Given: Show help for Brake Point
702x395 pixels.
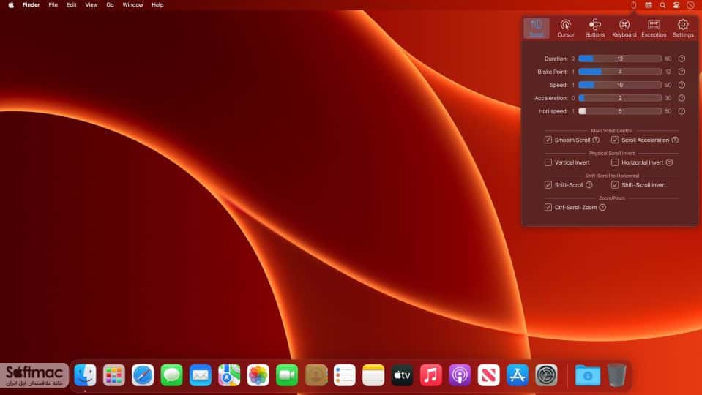Looking at the screenshot, I should coord(682,72).
